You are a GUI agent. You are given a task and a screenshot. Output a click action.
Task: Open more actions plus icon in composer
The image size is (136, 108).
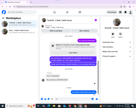pos(42,99)
